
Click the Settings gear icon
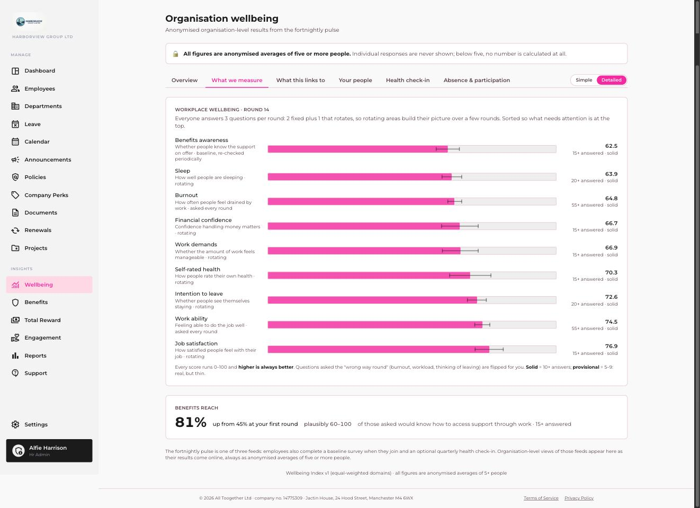pyautogui.click(x=15, y=424)
